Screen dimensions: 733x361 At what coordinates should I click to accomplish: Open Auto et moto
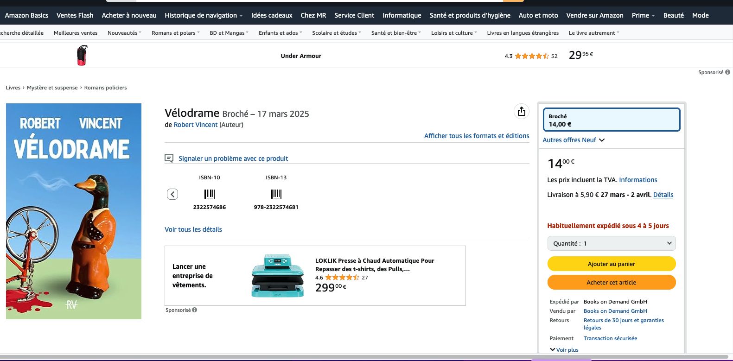coord(538,15)
